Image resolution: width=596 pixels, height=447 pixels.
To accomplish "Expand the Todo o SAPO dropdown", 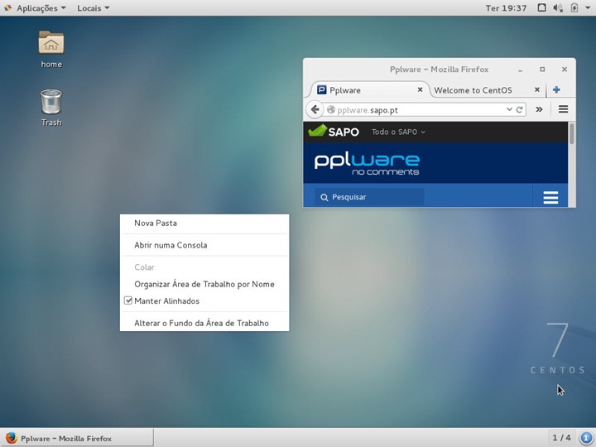I will 398,132.
